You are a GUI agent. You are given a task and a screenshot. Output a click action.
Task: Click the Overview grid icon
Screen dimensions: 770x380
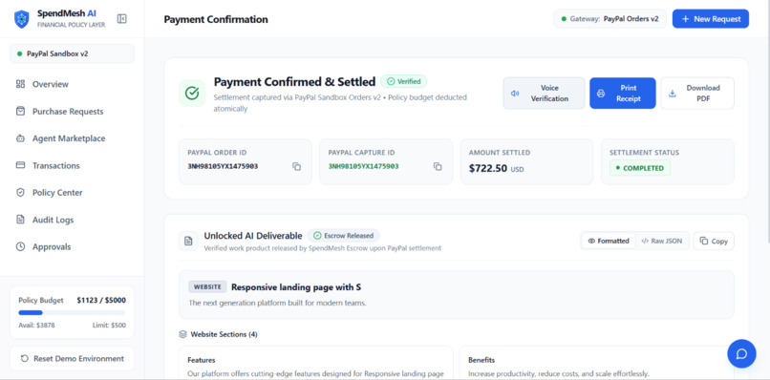tap(20, 84)
